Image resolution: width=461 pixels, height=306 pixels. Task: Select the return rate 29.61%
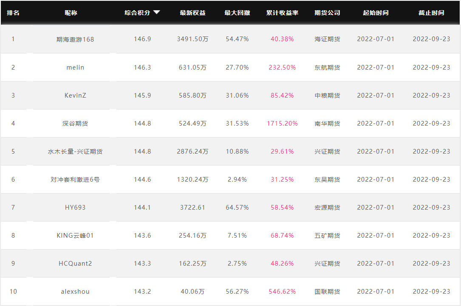pos(282,152)
